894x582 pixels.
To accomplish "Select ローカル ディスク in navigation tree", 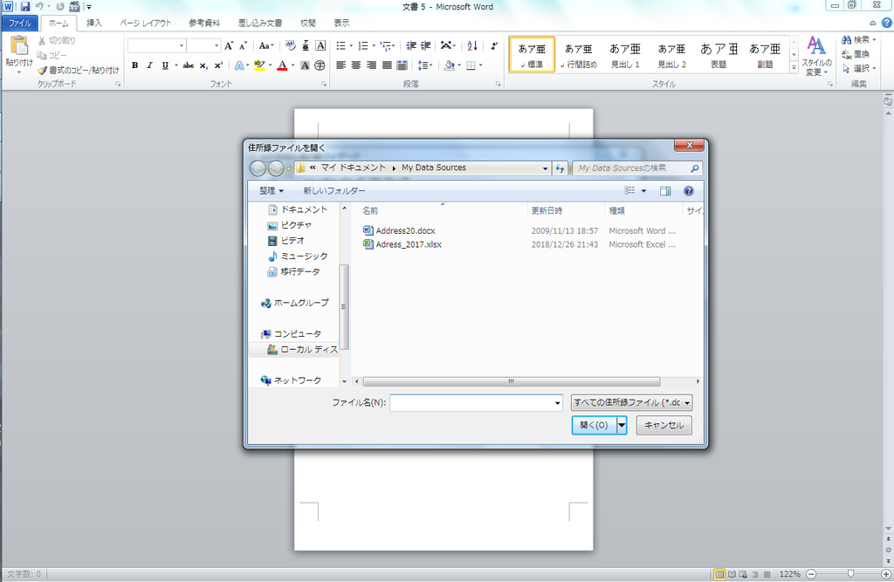I will 301,349.
